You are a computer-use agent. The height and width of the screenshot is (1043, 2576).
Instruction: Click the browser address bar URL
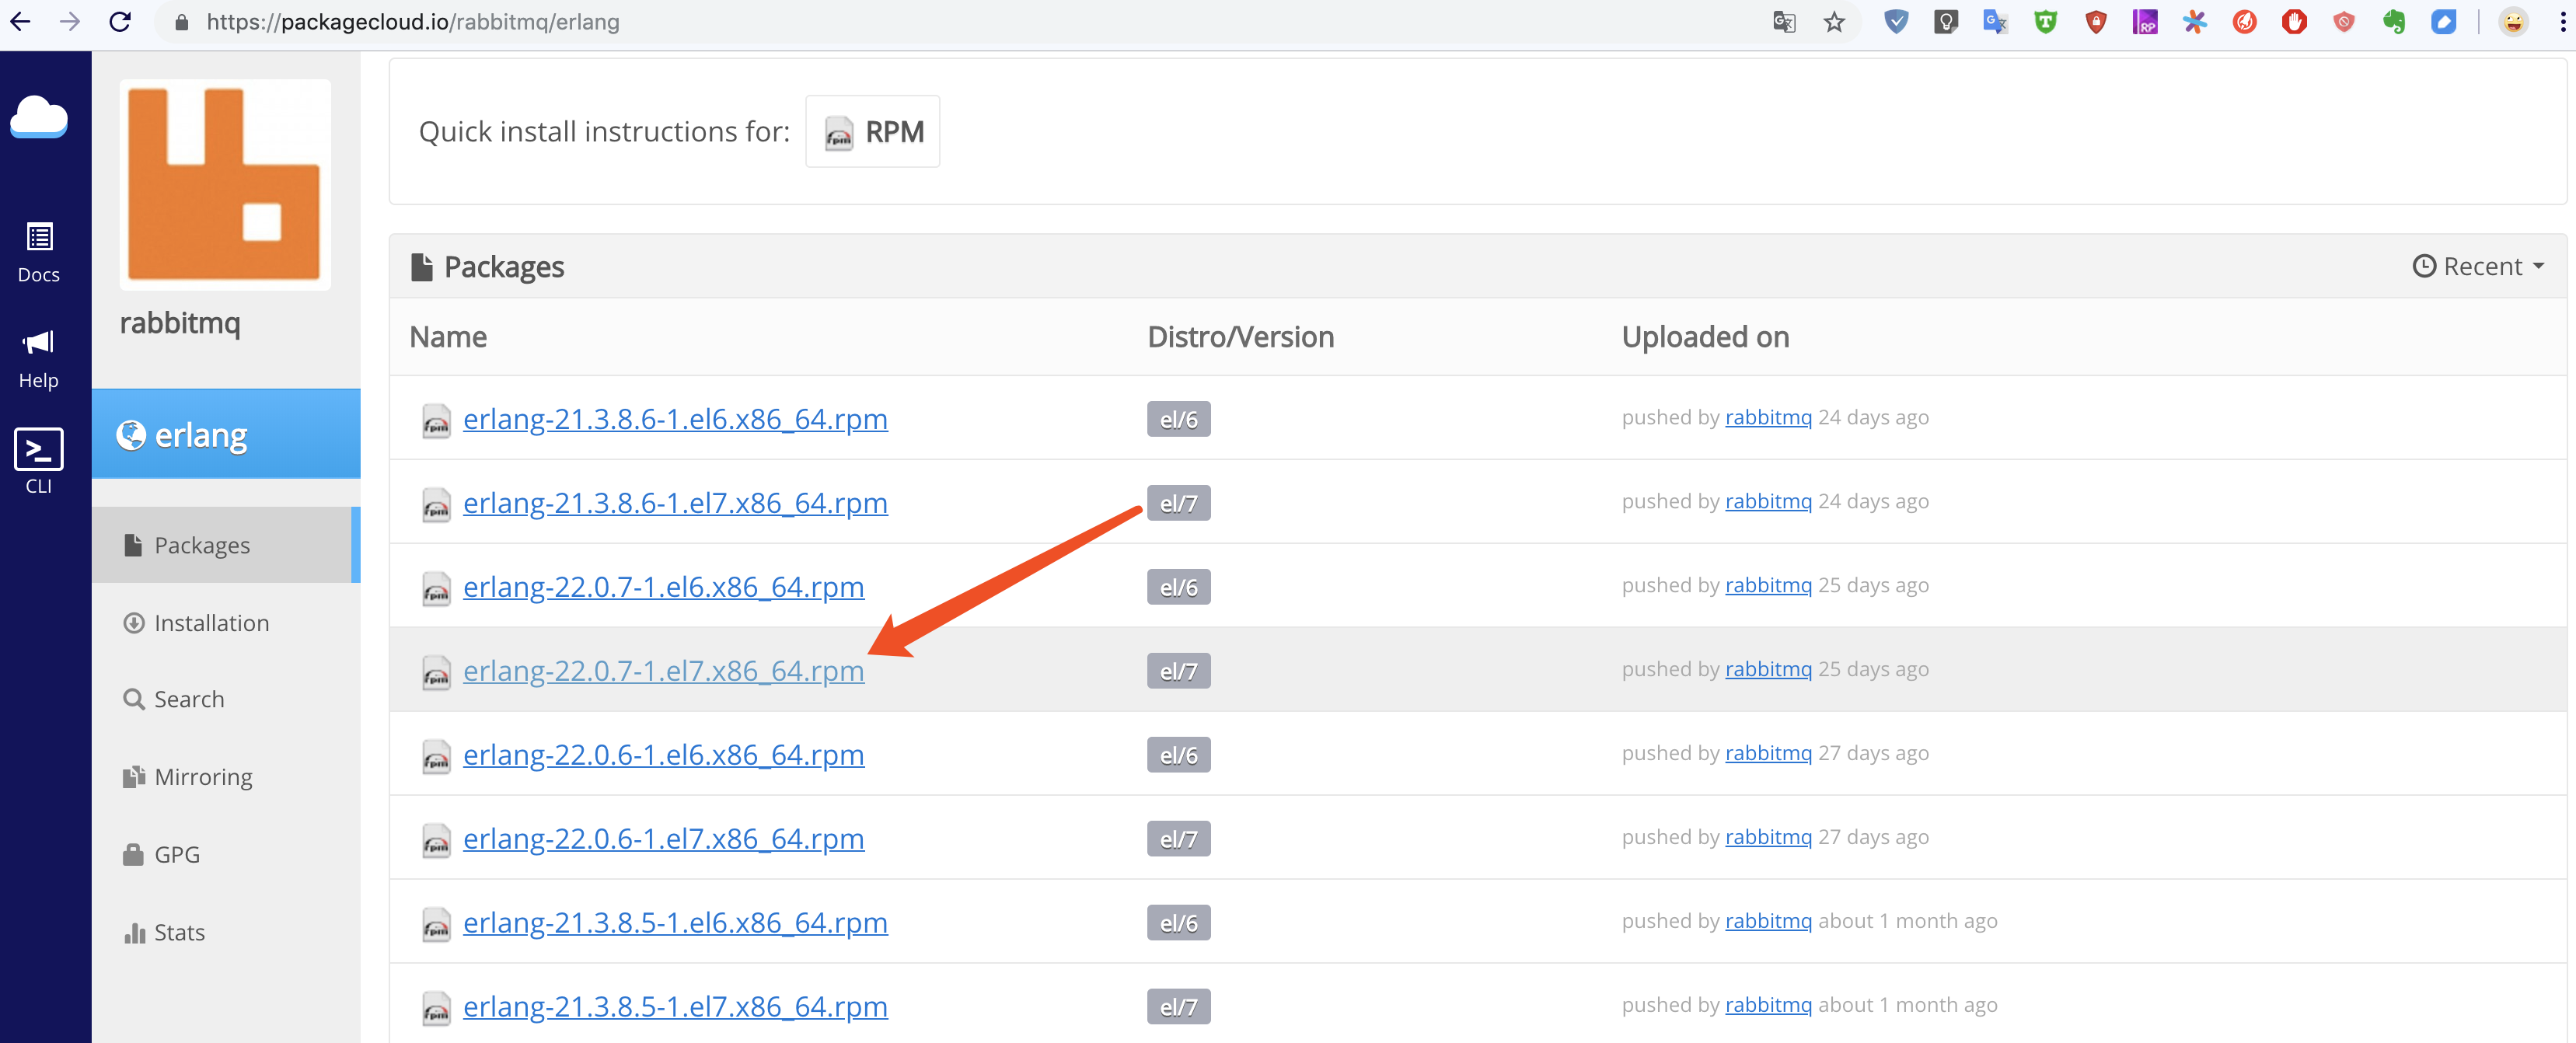pos(412,22)
